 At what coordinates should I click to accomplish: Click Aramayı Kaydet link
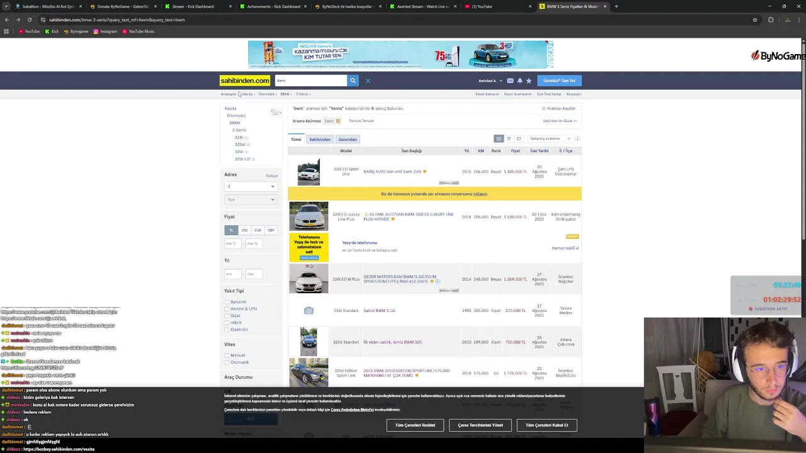559,108
